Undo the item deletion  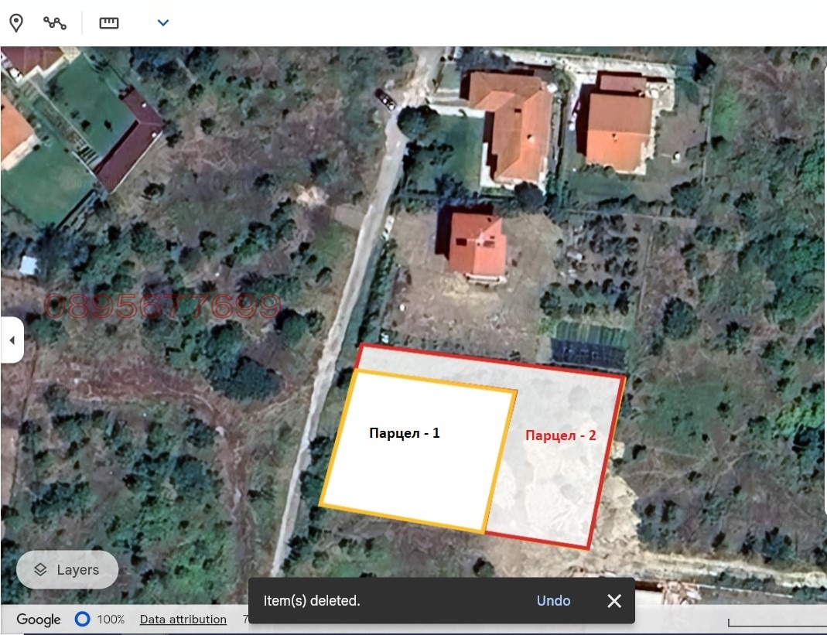click(x=553, y=601)
